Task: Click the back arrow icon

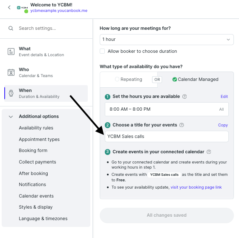Action: click(9, 7)
